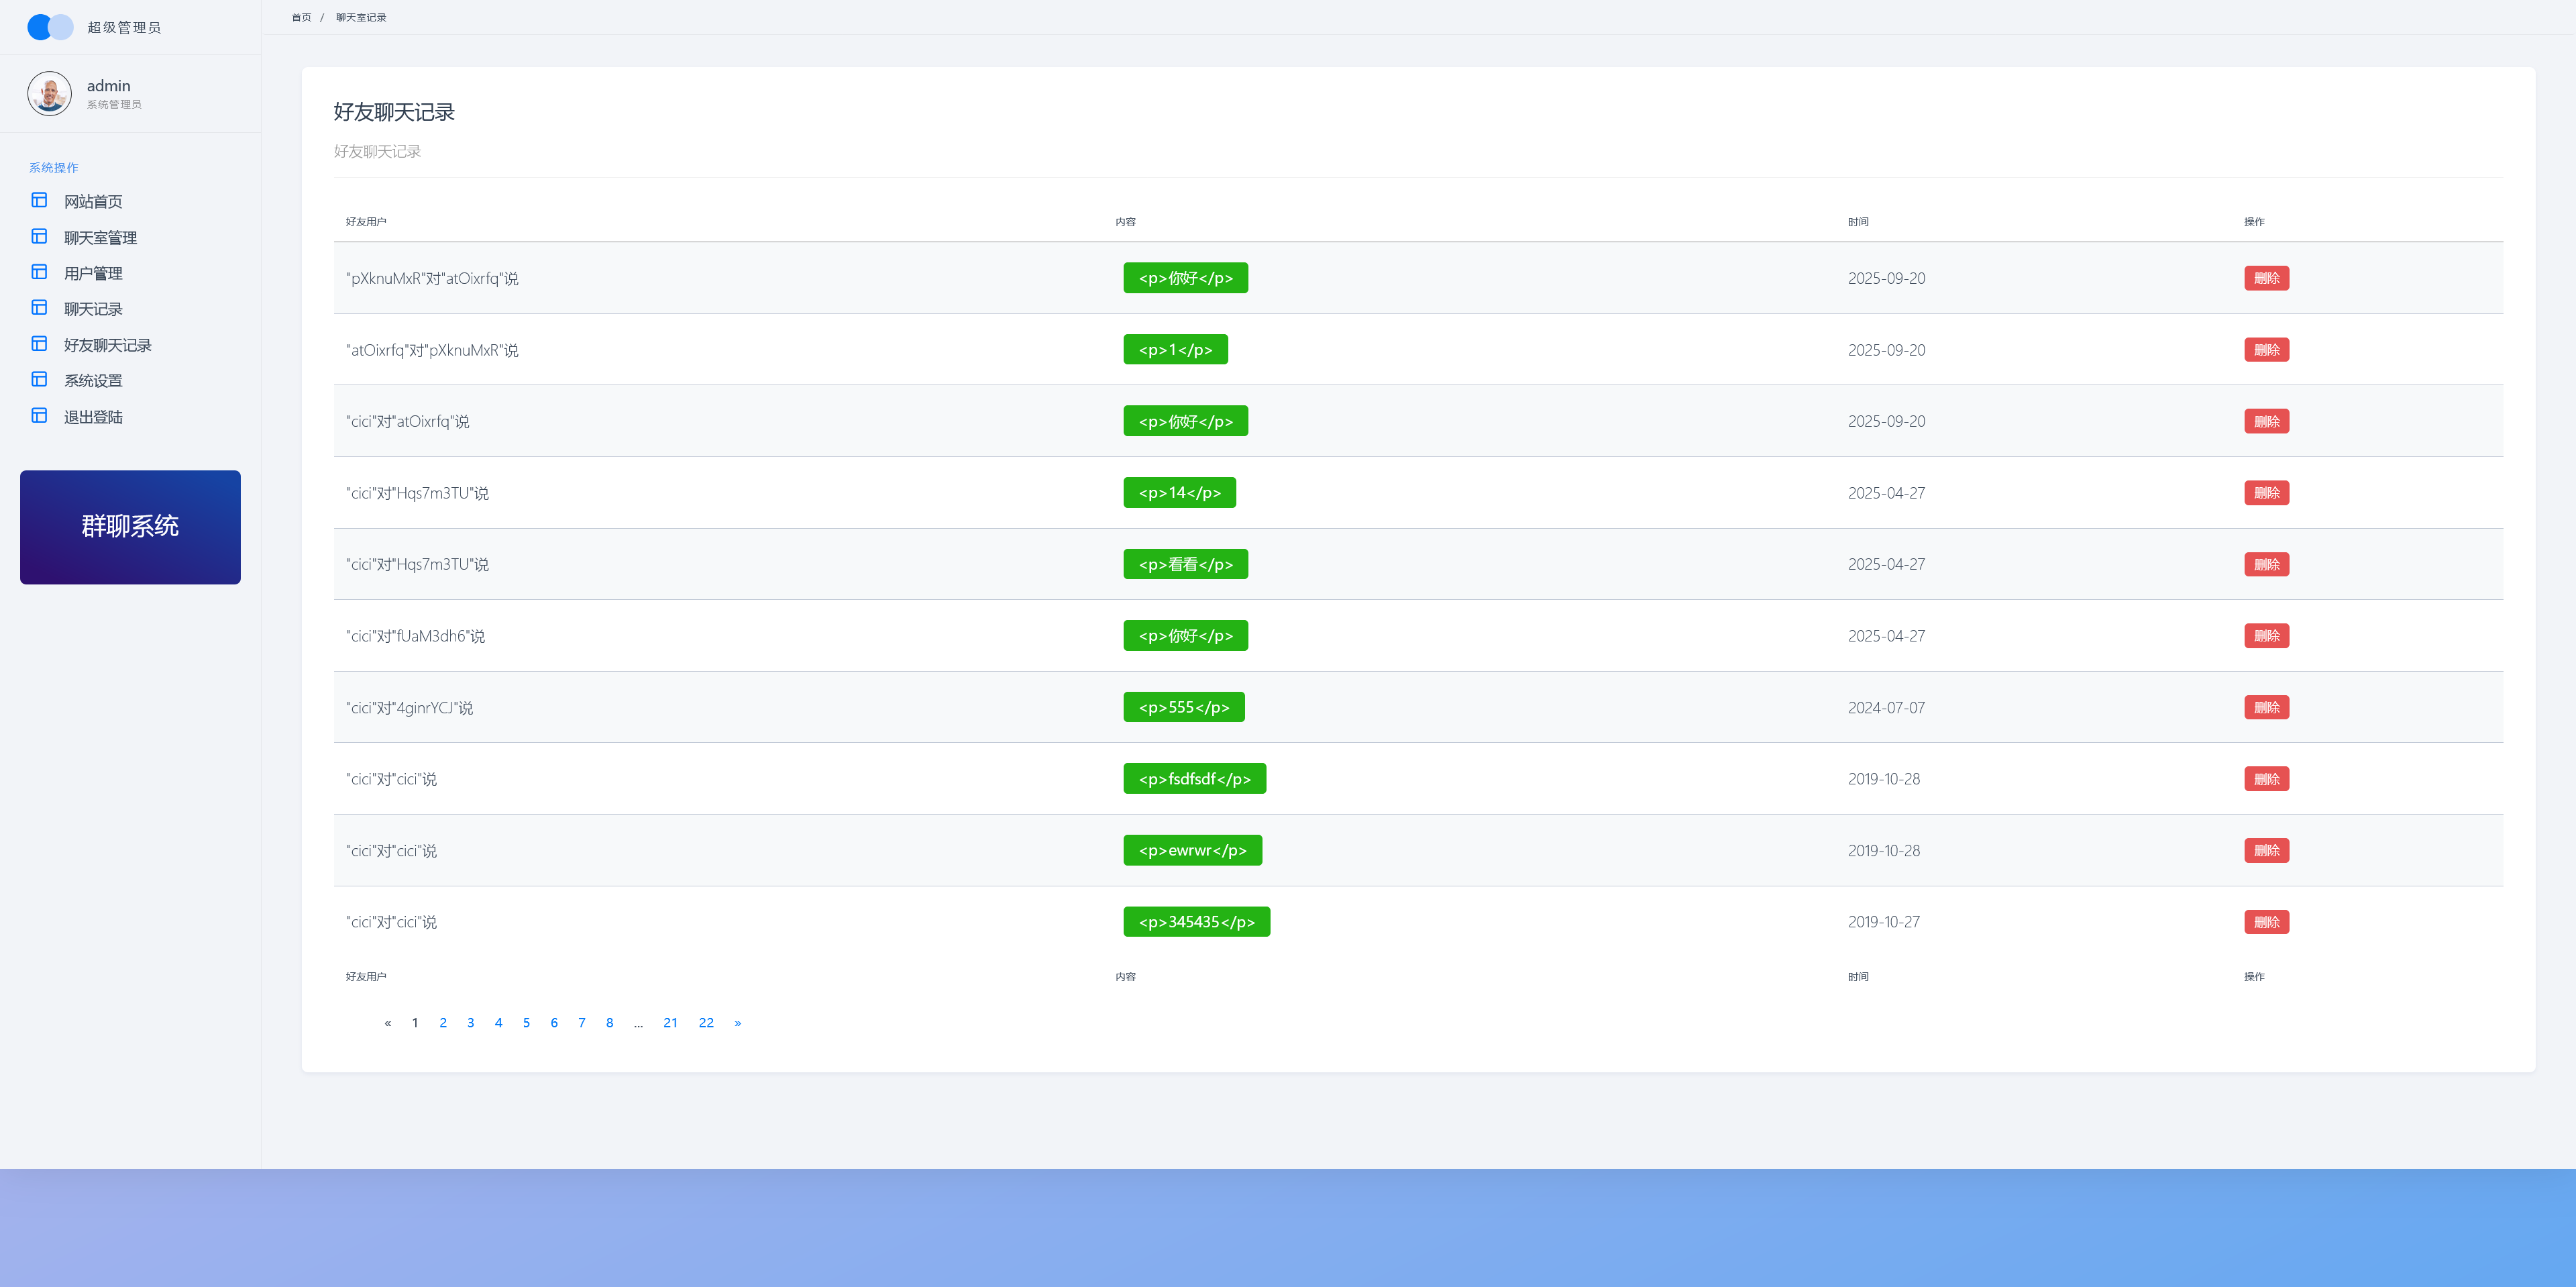This screenshot has width=2576, height=1287.
Task: Click the admin avatar photo
Action: 49,94
